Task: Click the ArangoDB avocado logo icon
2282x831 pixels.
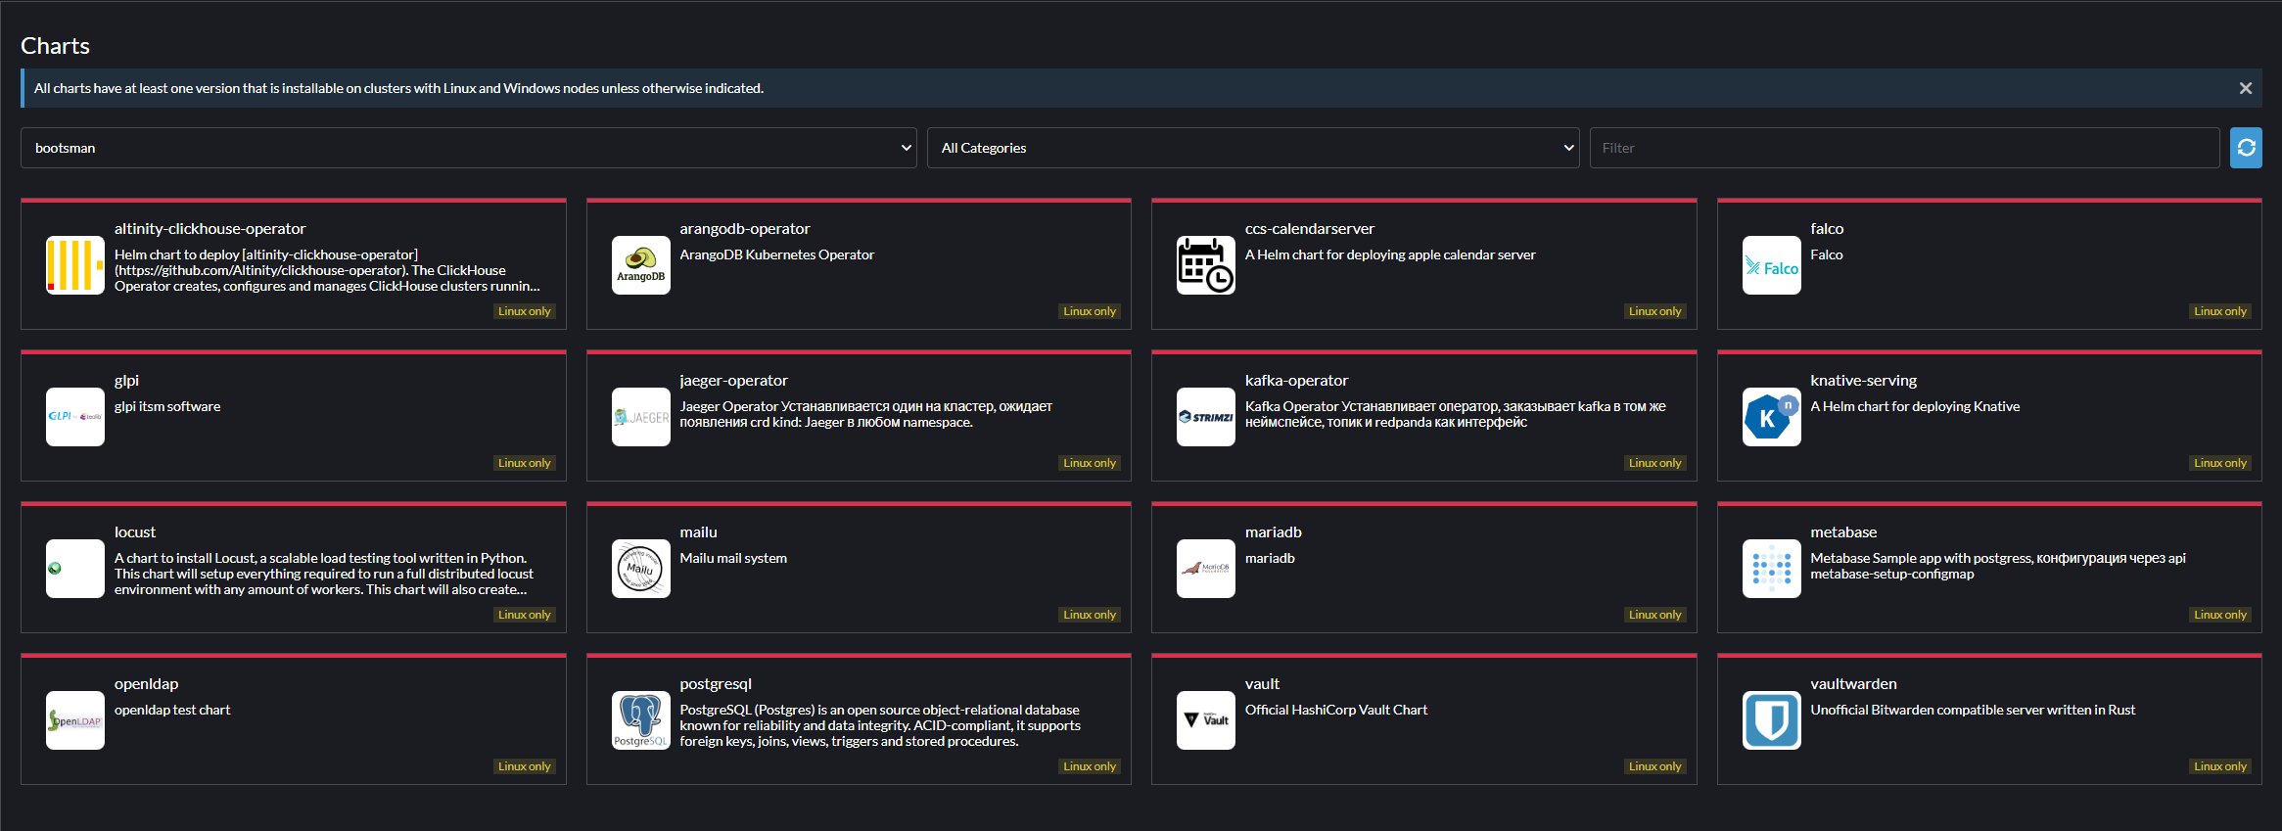Action: tap(640, 265)
